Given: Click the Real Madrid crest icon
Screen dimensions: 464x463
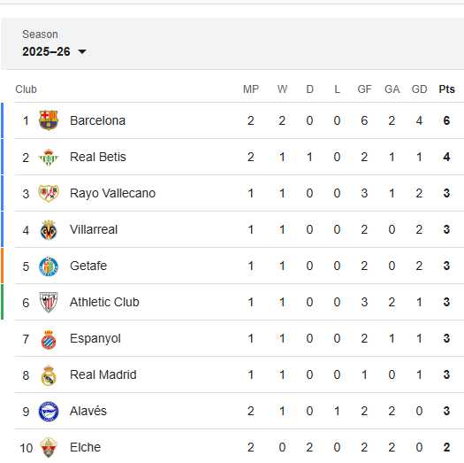Looking at the screenshot, I should click(49, 375).
